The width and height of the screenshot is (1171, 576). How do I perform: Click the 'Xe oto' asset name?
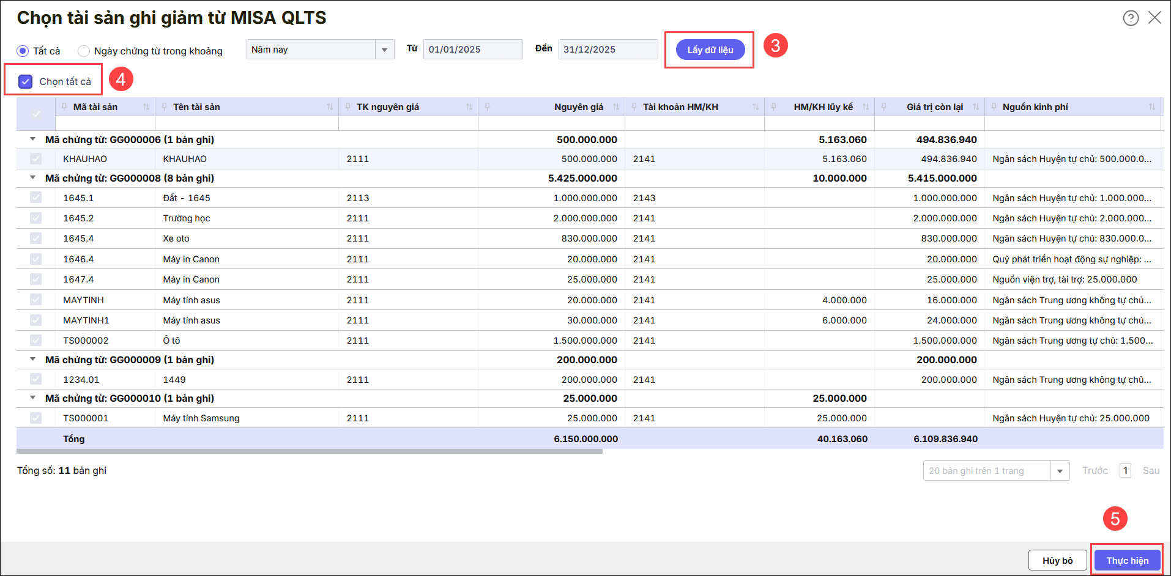(x=176, y=238)
